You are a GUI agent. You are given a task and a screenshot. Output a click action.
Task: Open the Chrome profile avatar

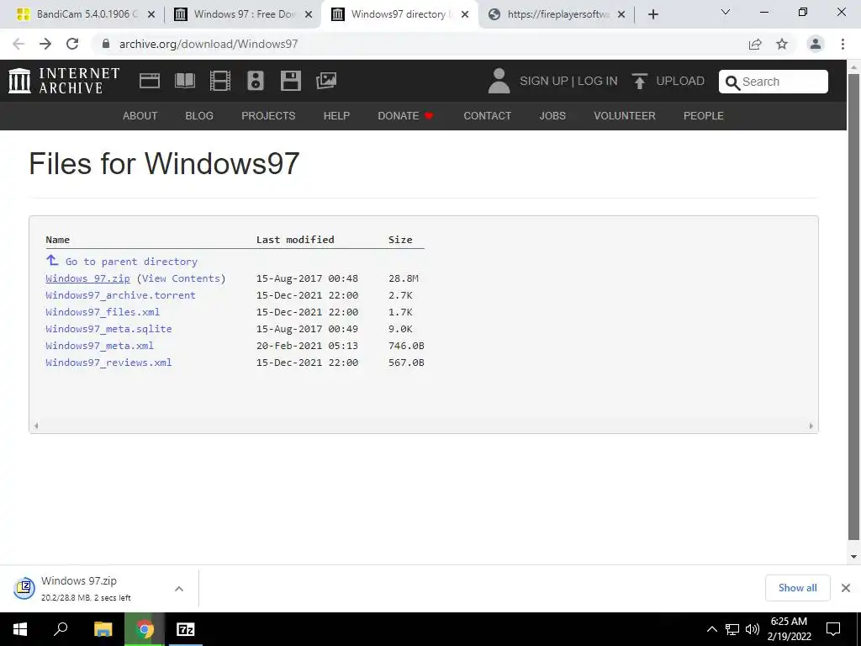(816, 44)
